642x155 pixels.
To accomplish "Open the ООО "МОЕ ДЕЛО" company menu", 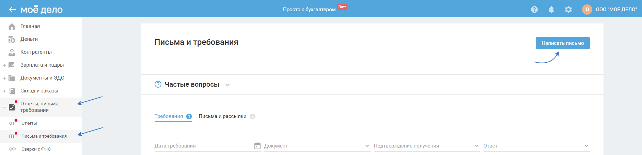I will (x=616, y=10).
